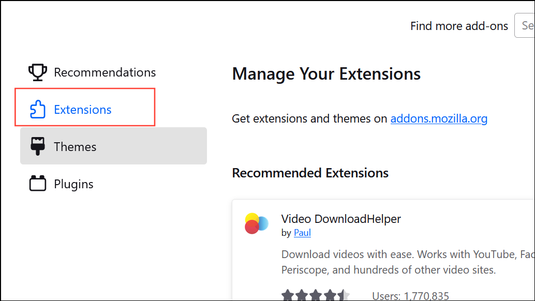Click the Video DownloadHelper colored circles icon
The height and width of the screenshot is (301, 535).
pos(256,223)
